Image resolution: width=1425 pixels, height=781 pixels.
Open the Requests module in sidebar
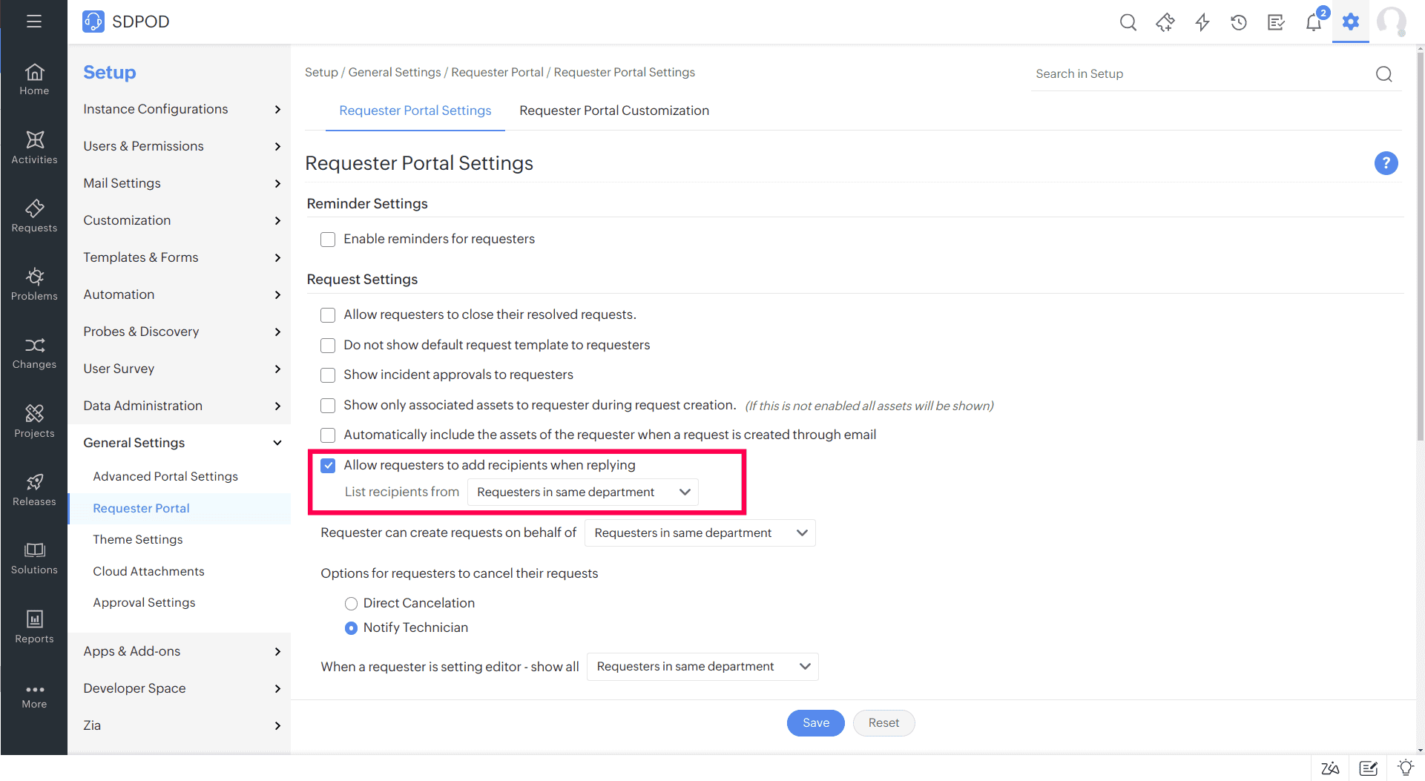click(x=34, y=216)
